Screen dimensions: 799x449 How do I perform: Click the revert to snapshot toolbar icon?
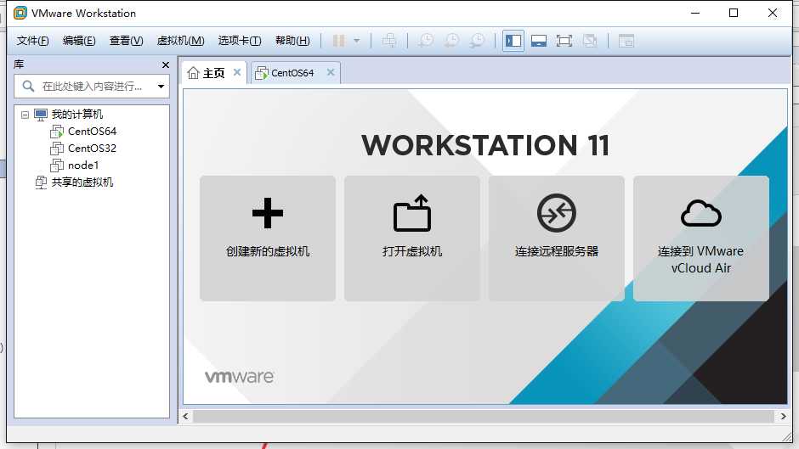[451, 41]
